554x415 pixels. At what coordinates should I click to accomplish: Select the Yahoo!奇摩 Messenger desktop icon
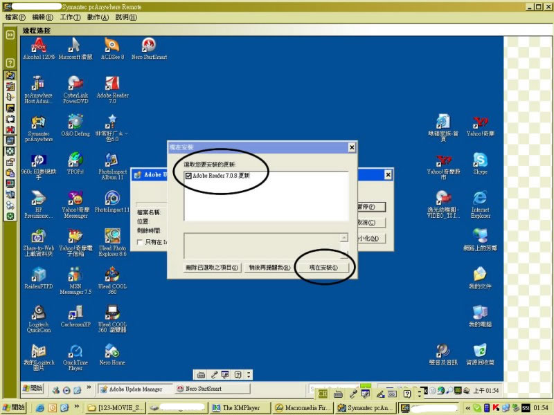coord(75,204)
